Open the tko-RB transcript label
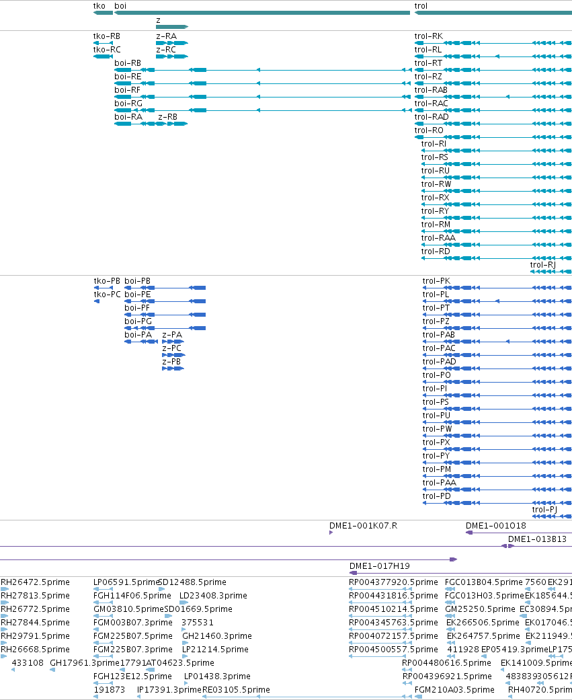 (x=107, y=36)
